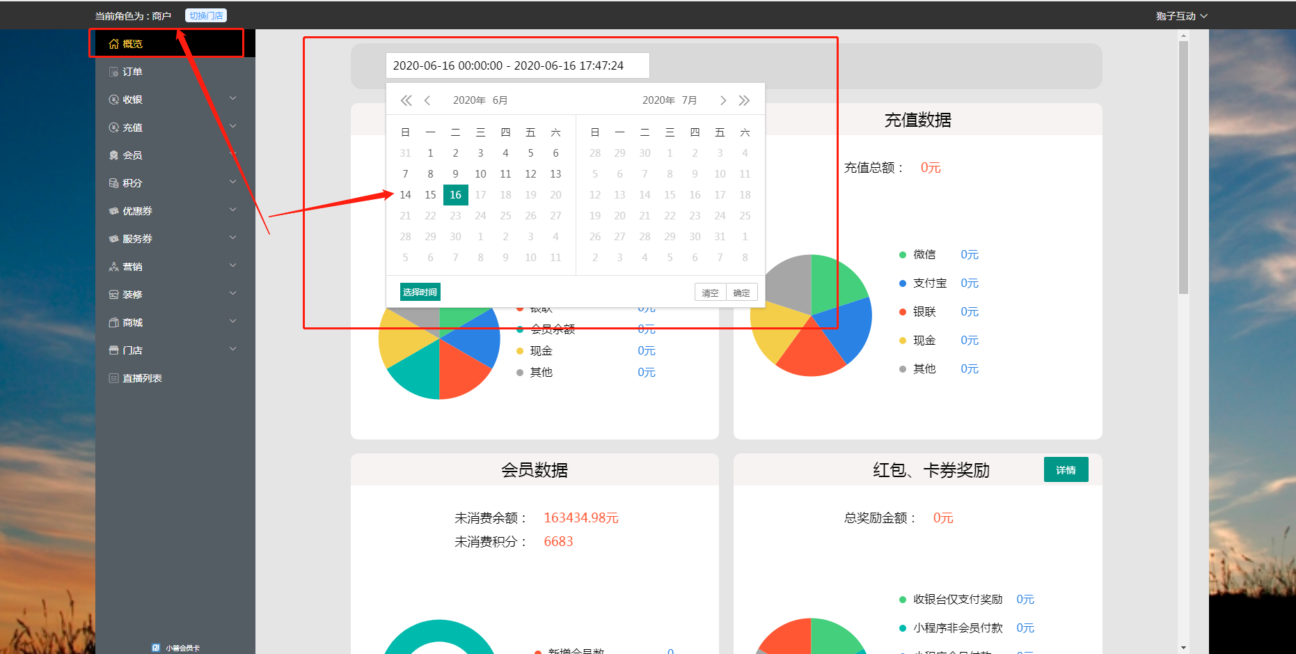Click the 订单 order icon

click(x=114, y=72)
